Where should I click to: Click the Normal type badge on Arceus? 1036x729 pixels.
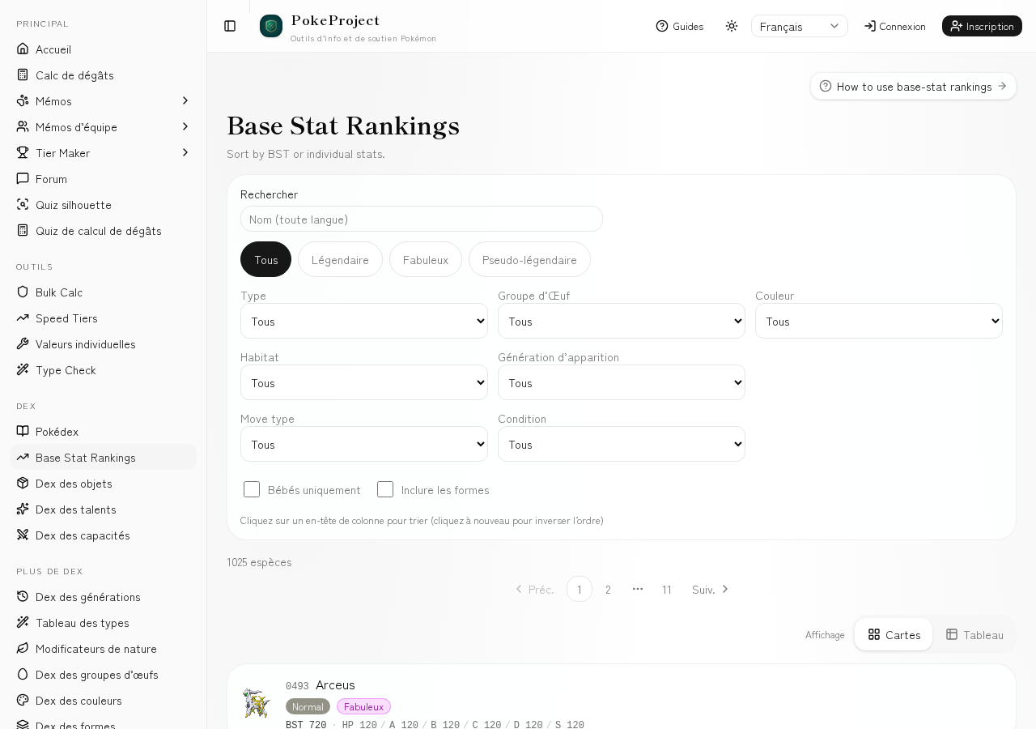pyautogui.click(x=308, y=706)
